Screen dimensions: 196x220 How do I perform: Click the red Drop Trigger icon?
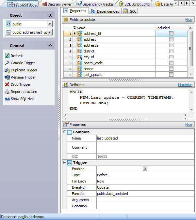point(7,84)
